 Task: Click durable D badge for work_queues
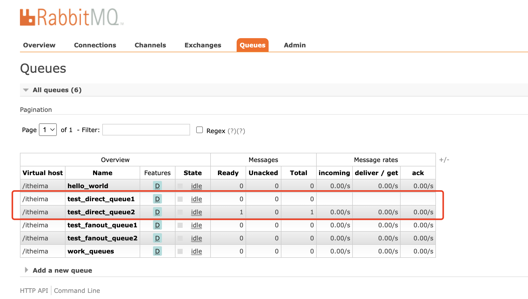(157, 251)
